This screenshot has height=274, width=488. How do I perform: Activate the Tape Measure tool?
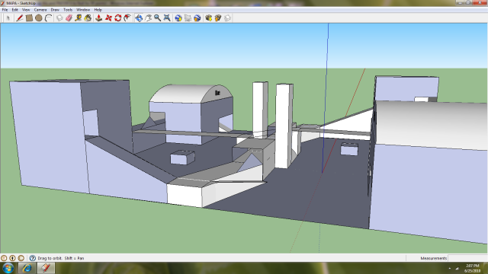pyautogui.click(x=79, y=18)
